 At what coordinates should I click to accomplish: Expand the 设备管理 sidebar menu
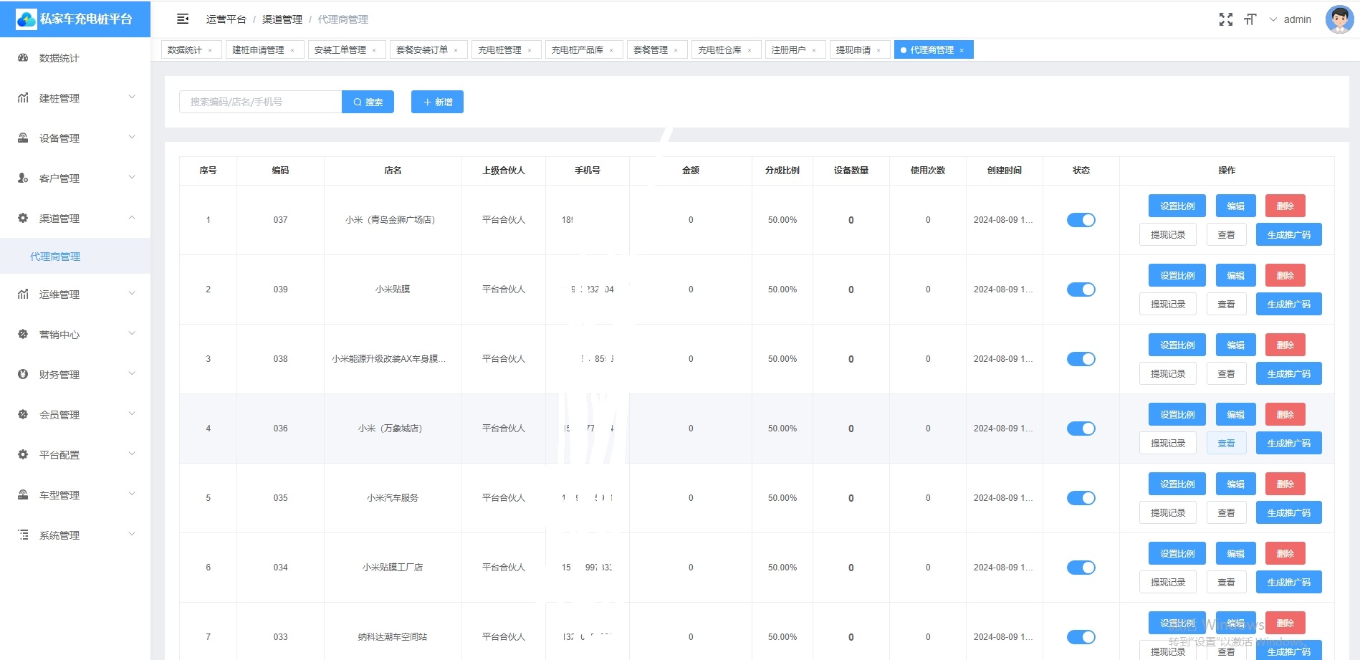point(132,137)
